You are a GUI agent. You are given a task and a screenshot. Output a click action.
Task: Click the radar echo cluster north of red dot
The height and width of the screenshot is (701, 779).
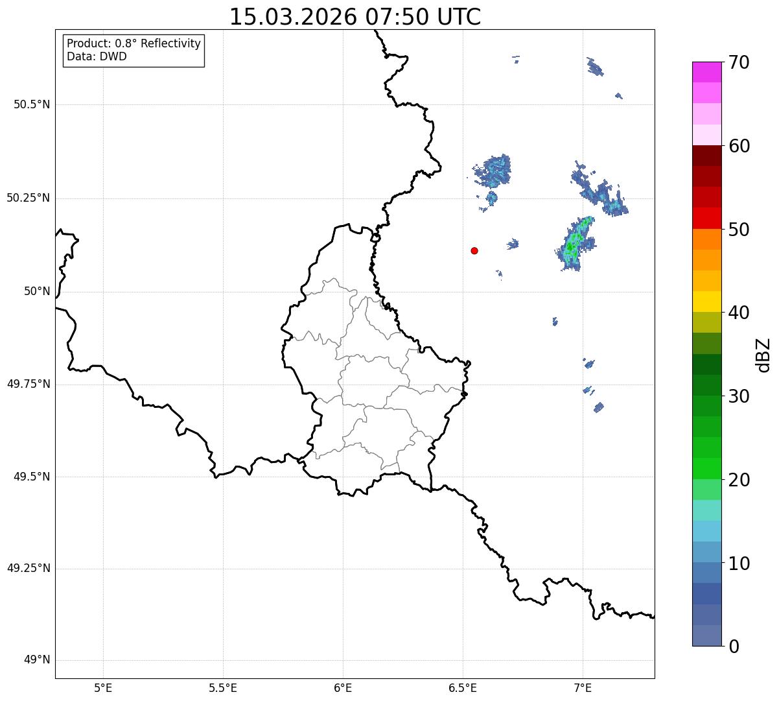click(494, 171)
